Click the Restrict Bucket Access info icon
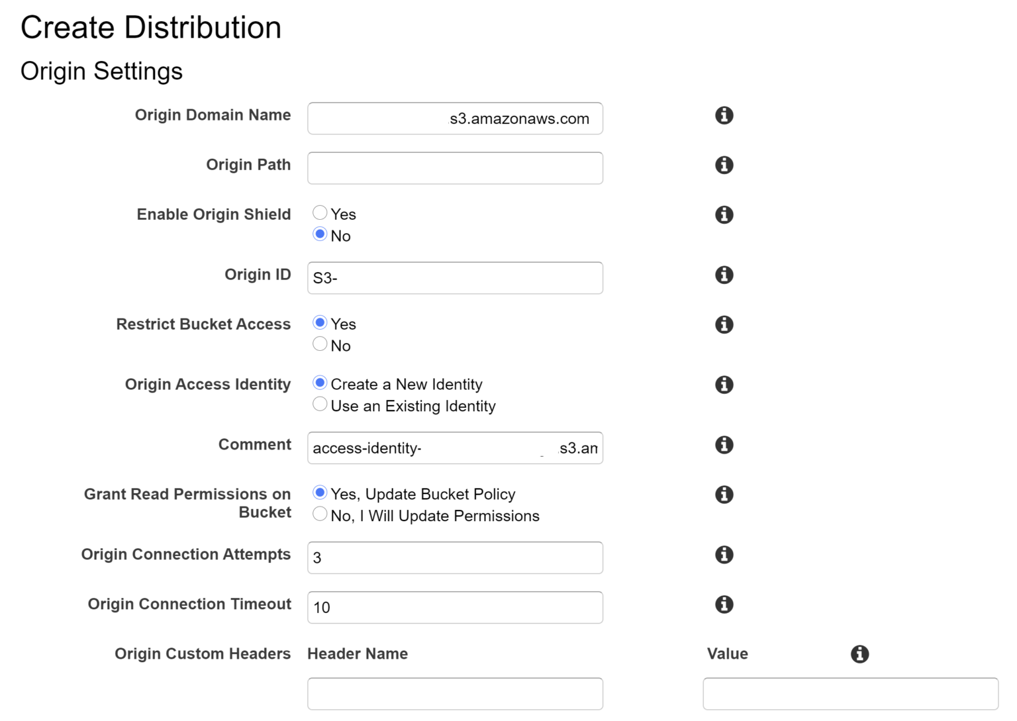Viewport: 1017px width, 721px height. click(724, 324)
